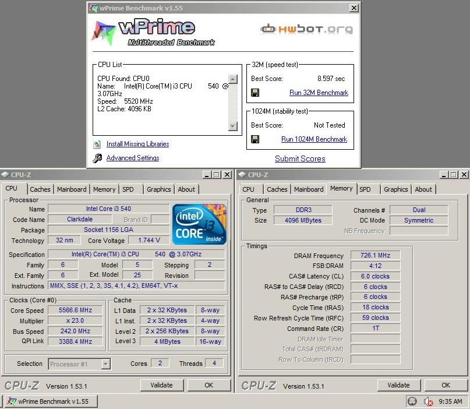The height and width of the screenshot is (409, 470).
Task: Click the Level 3 4 MBytes cache value
Action: (167, 341)
